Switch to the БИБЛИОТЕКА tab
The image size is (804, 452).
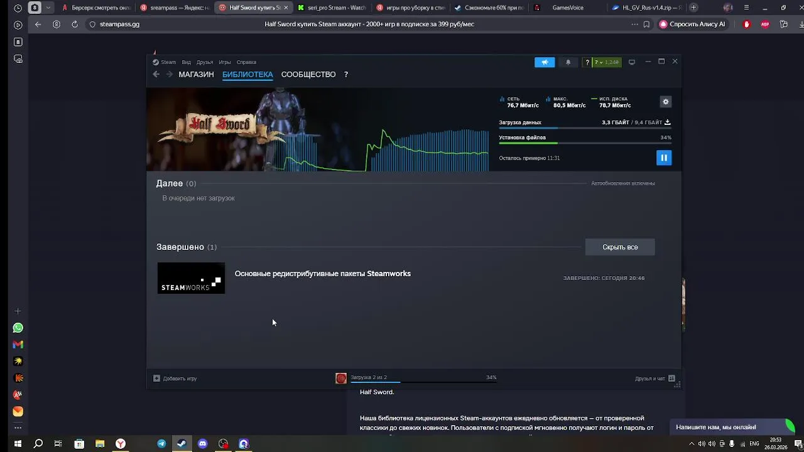[247, 74]
